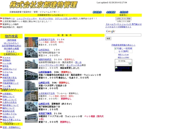This screenshot has width=172, height=129.
Task: Open the 解約について advice link
Action: click(x=9, y=108)
